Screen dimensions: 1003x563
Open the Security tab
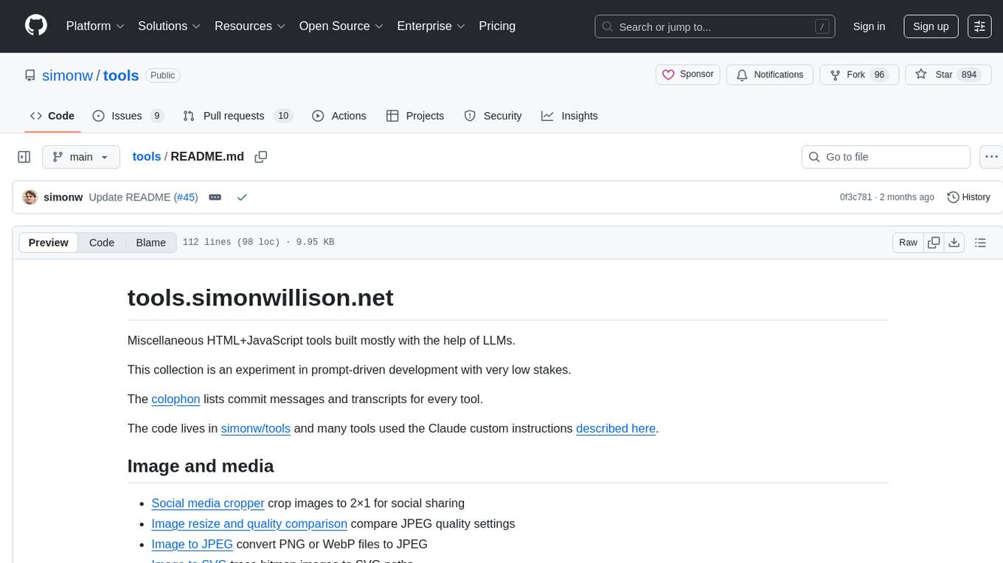[x=493, y=116]
